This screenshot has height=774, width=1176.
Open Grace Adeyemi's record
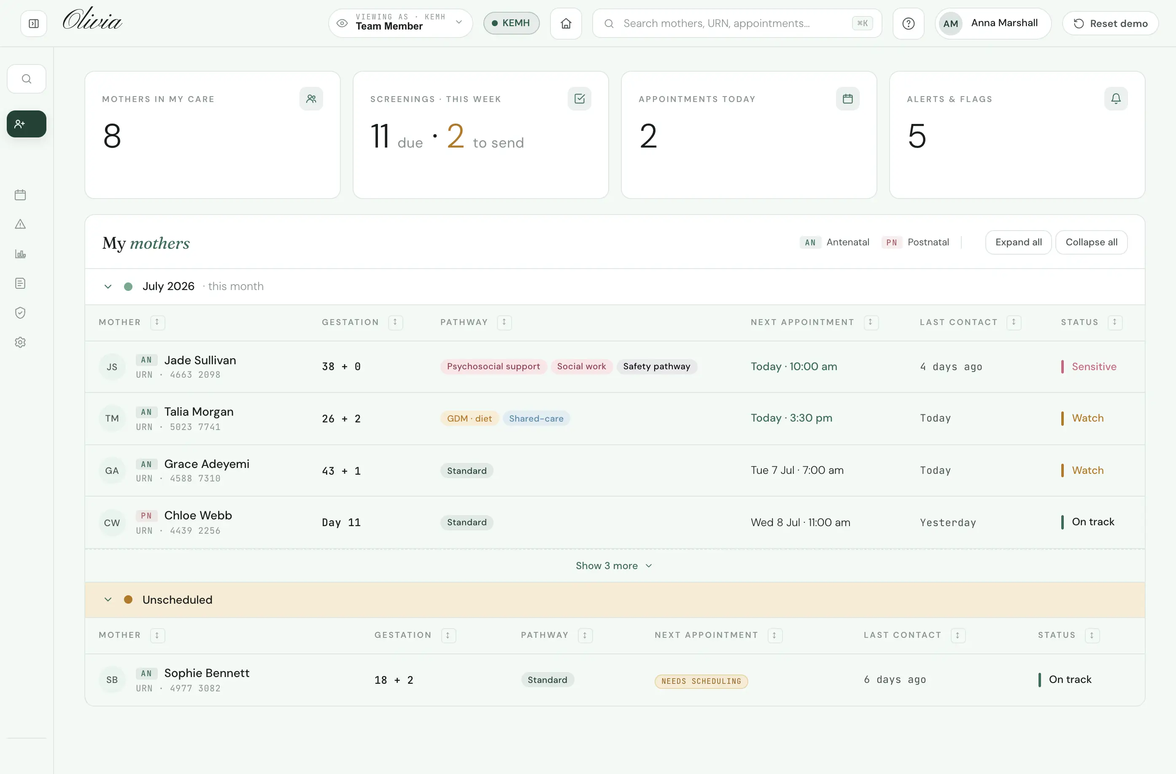point(615,471)
